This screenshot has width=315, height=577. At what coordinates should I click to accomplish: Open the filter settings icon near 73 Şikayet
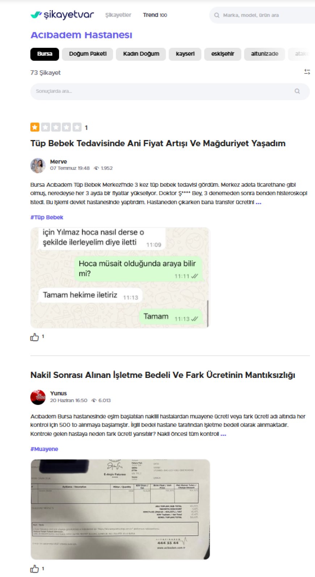(x=307, y=72)
